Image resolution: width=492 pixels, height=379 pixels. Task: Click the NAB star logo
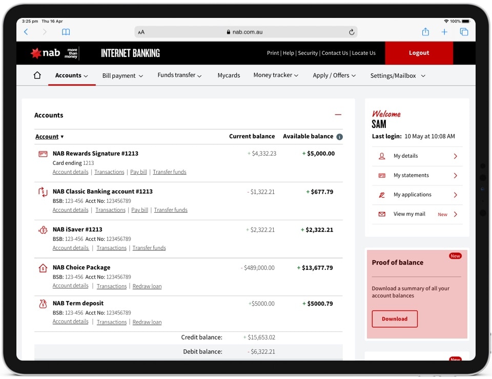(x=36, y=53)
